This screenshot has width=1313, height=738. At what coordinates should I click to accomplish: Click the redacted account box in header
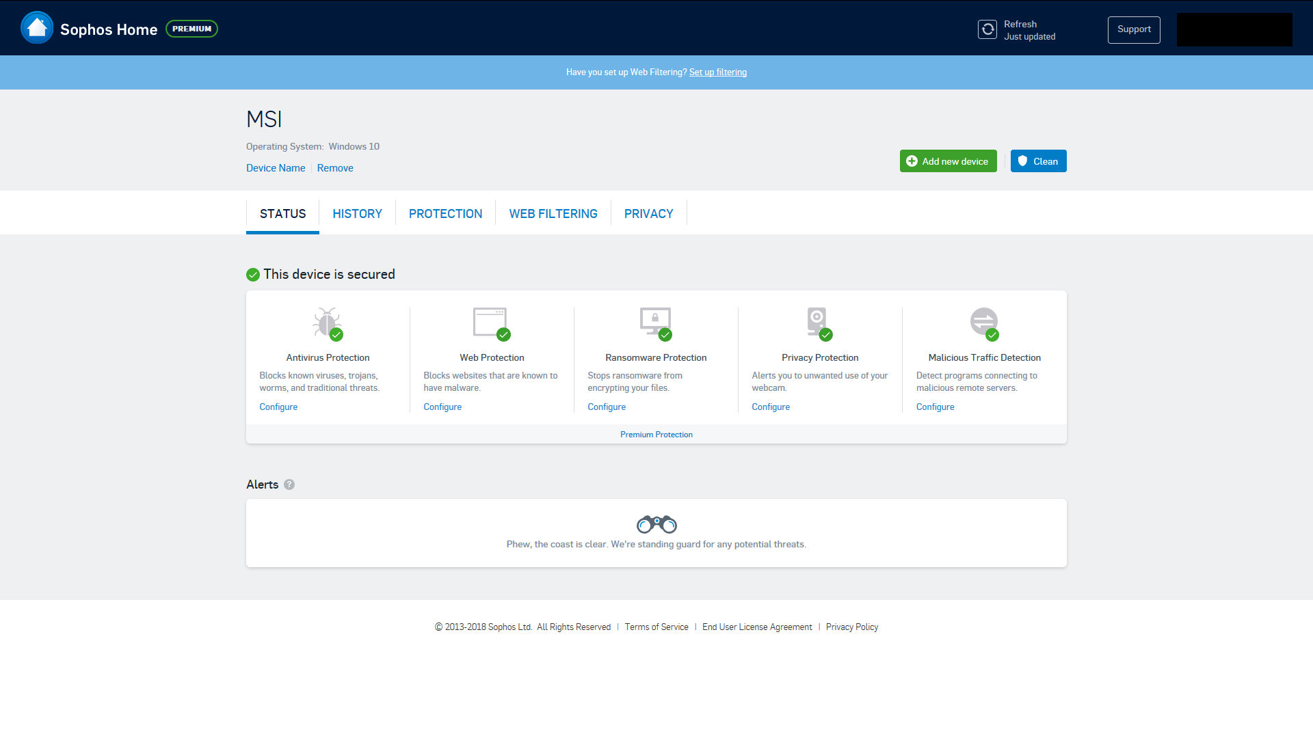click(x=1234, y=29)
